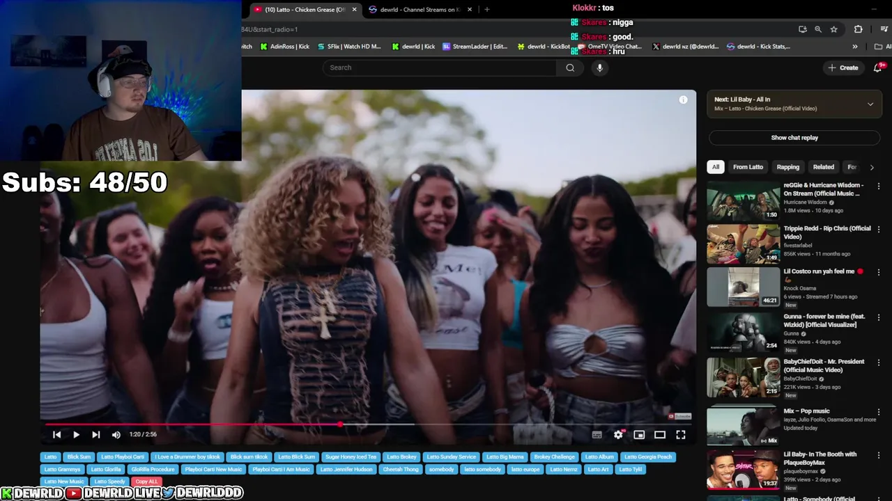The width and height of the screenshot is (892, 501).
Task: Open browser zoom magnifier icon in address bar
Action: click(x=818, y=29)
